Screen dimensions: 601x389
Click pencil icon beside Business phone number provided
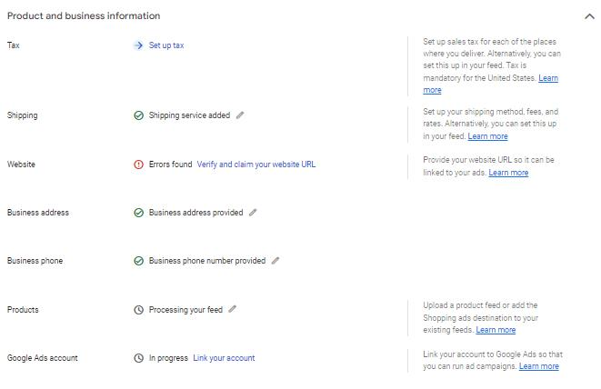coord(275,261)
